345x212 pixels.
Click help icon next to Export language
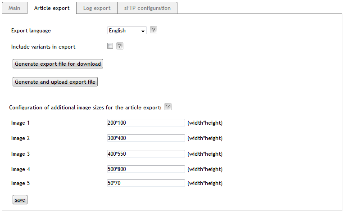coord(153,30)
